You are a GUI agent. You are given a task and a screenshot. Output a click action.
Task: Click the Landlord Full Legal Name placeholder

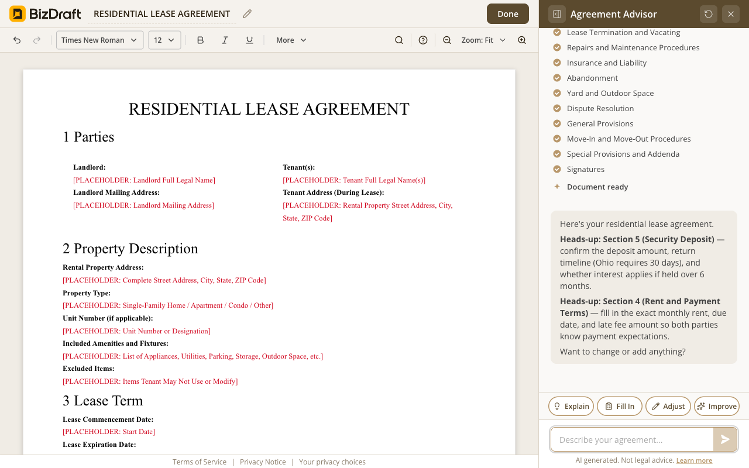click(x=144, y=180)
